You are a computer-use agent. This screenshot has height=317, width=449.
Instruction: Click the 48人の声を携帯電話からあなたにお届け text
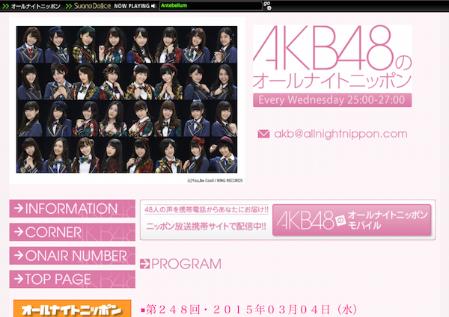click(207, 209)
